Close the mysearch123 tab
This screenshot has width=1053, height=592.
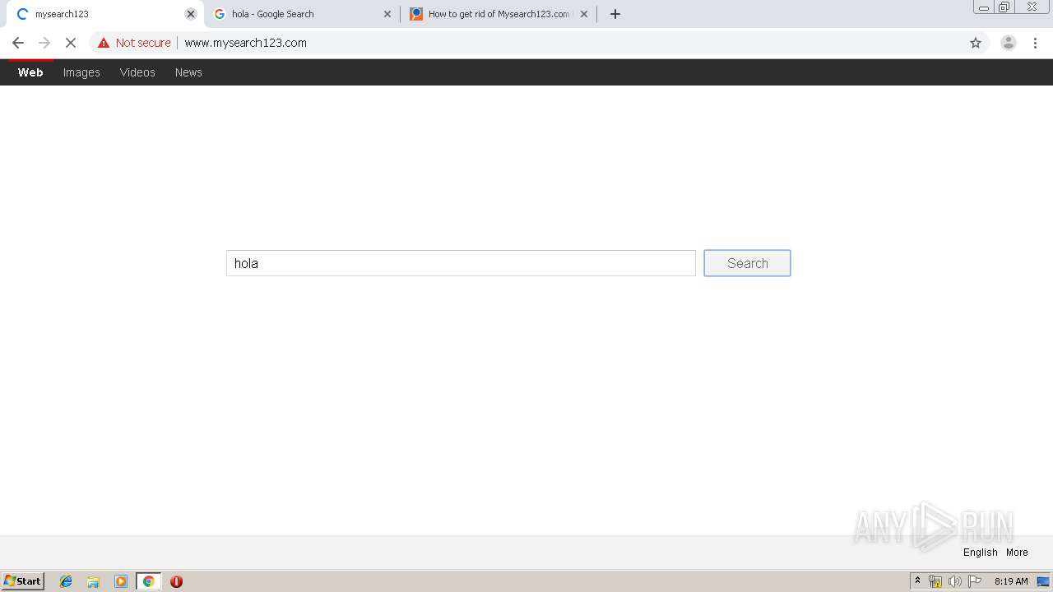(191, 14)
